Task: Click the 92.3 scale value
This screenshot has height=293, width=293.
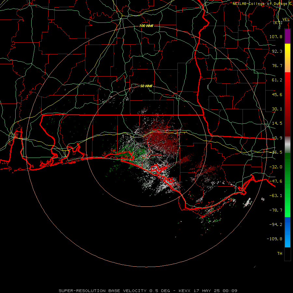Action: (277, 51)
